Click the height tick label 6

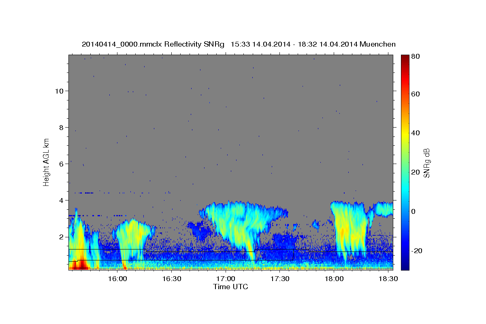[61, 164]
